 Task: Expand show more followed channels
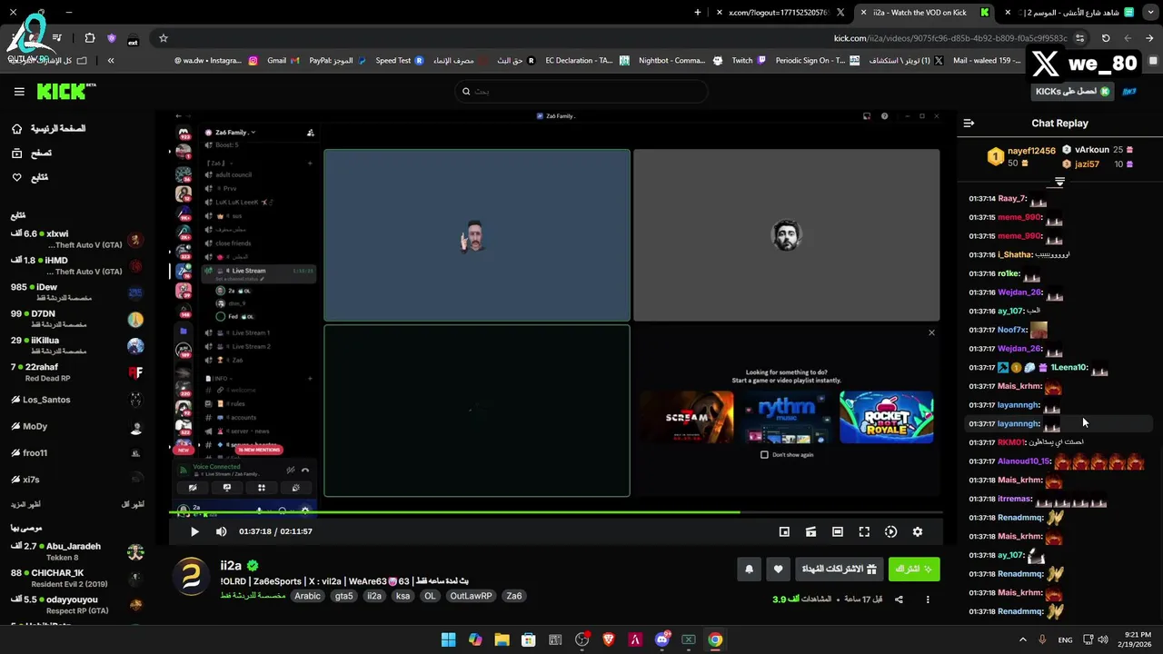(25, 504)
